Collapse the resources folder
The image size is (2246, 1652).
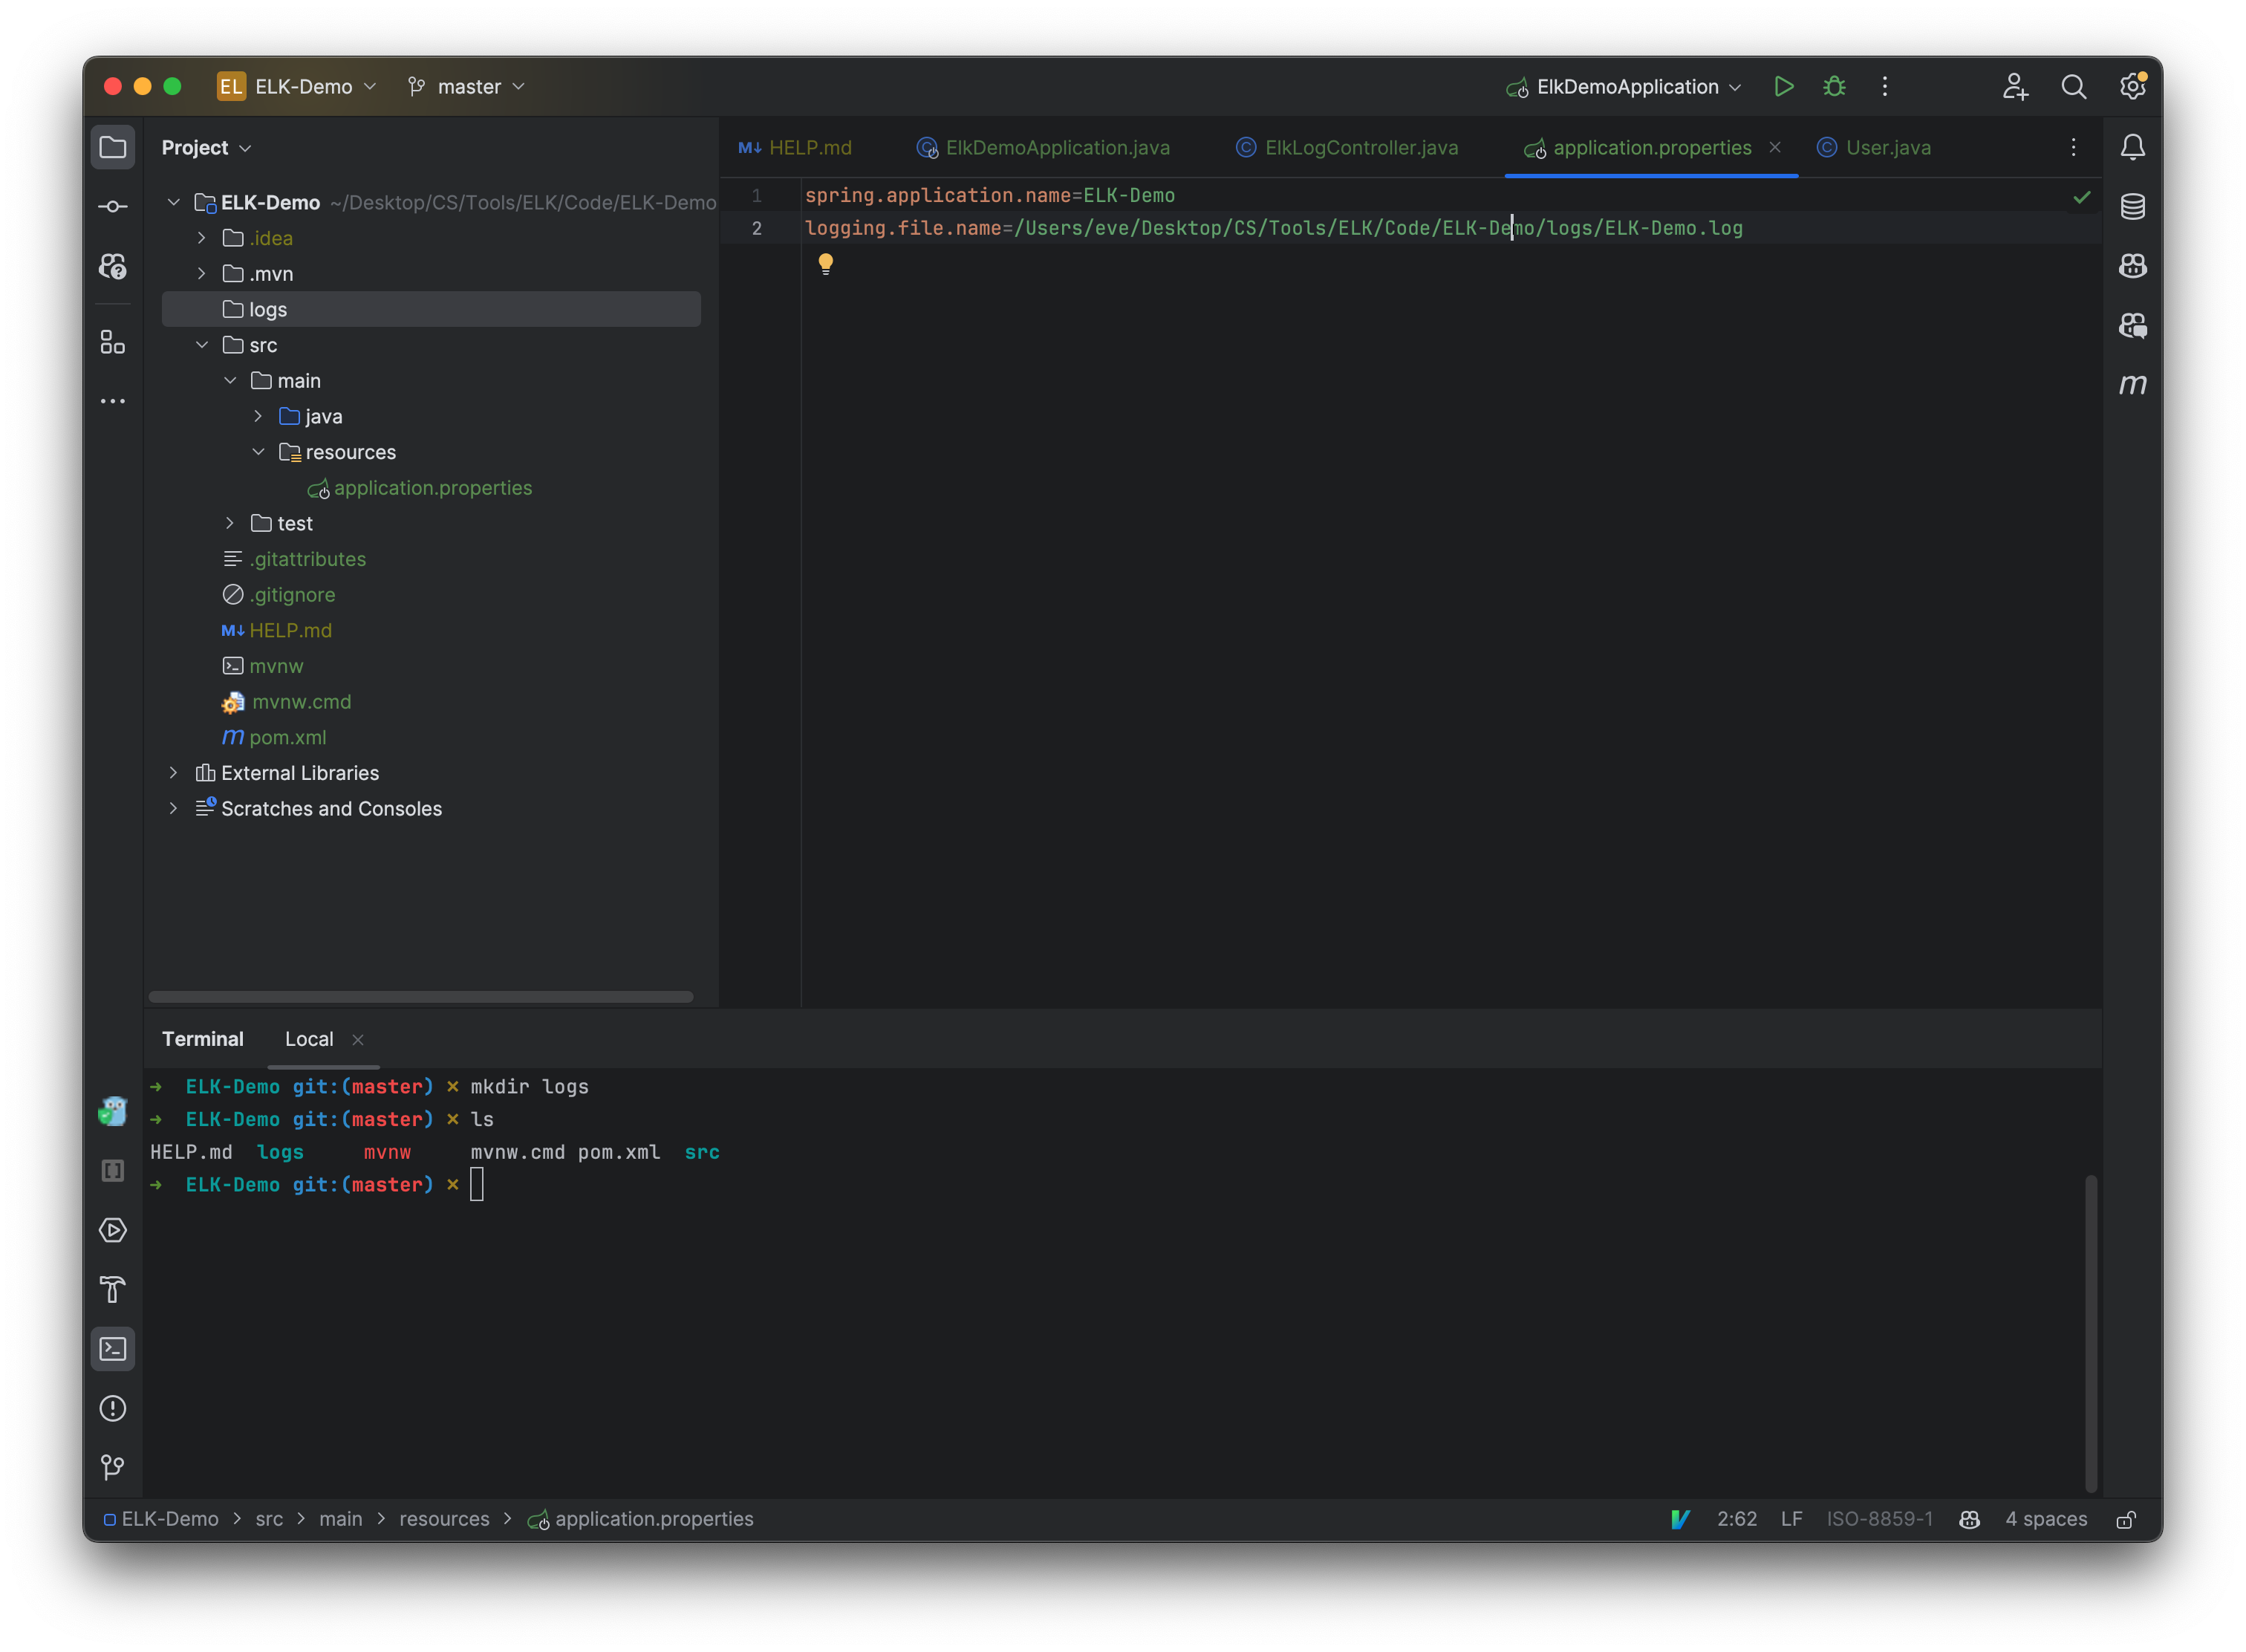[x=259, y=451]
